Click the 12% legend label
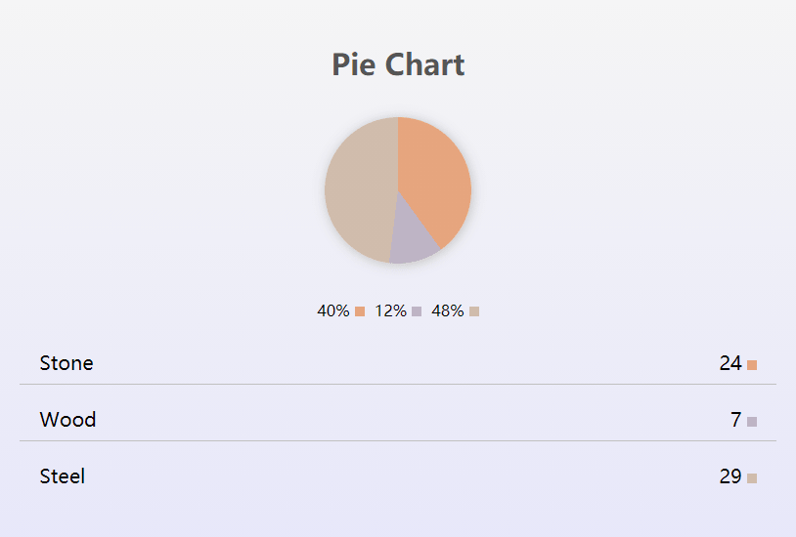The width and height of the screenshot is (796, 537). (x=390, y=311)
